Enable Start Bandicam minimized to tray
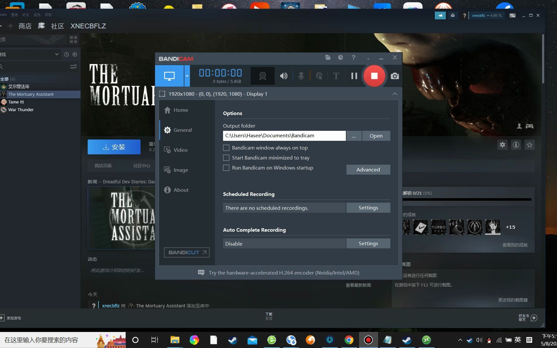557x348 pixels. (226, 158)
